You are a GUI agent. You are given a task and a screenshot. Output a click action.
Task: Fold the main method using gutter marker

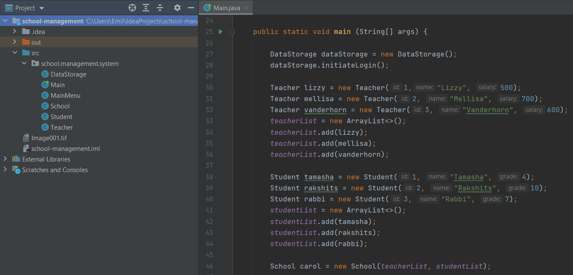[x=232, y=32]
